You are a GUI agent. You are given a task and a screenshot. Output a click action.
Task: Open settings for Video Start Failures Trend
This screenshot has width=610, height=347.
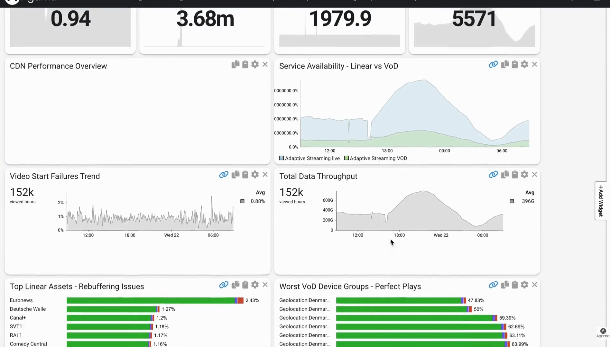point(255,175)
